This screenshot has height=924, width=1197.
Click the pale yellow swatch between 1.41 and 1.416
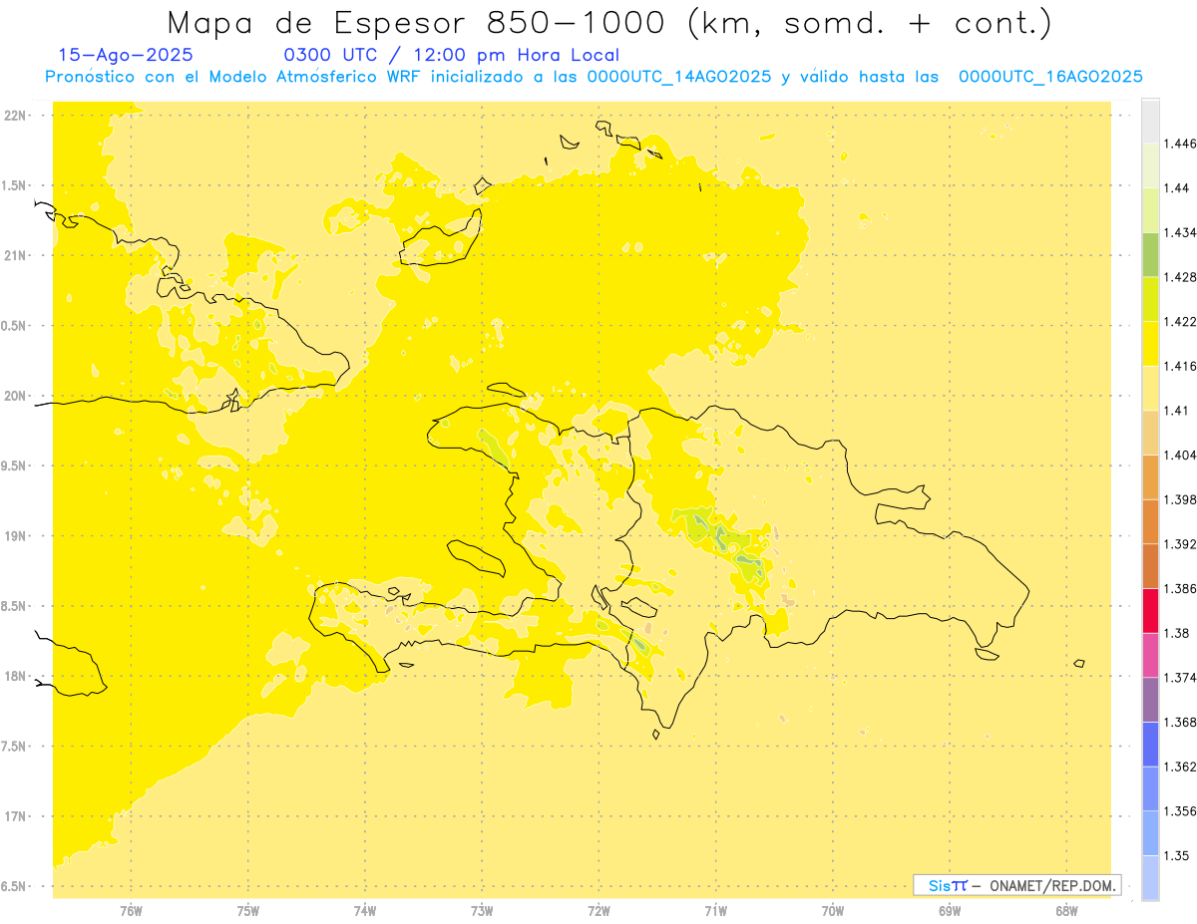[x=1150, y=388]
